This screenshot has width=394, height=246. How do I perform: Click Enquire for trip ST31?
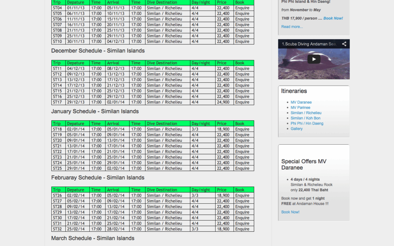pos(242,223)
